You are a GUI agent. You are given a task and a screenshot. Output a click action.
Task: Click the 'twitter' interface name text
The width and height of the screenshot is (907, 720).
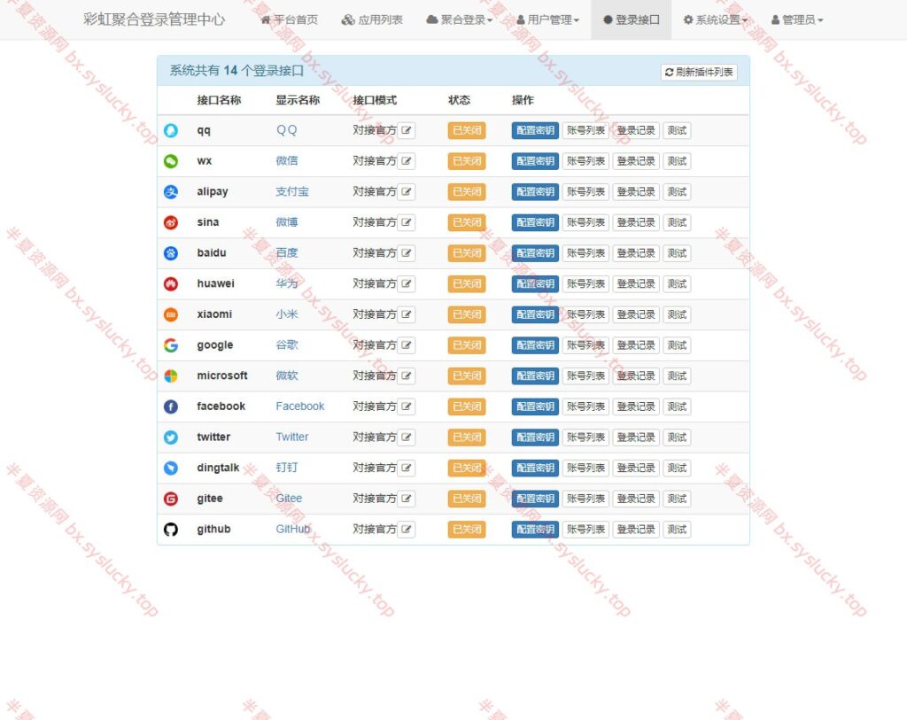point(213,437)
